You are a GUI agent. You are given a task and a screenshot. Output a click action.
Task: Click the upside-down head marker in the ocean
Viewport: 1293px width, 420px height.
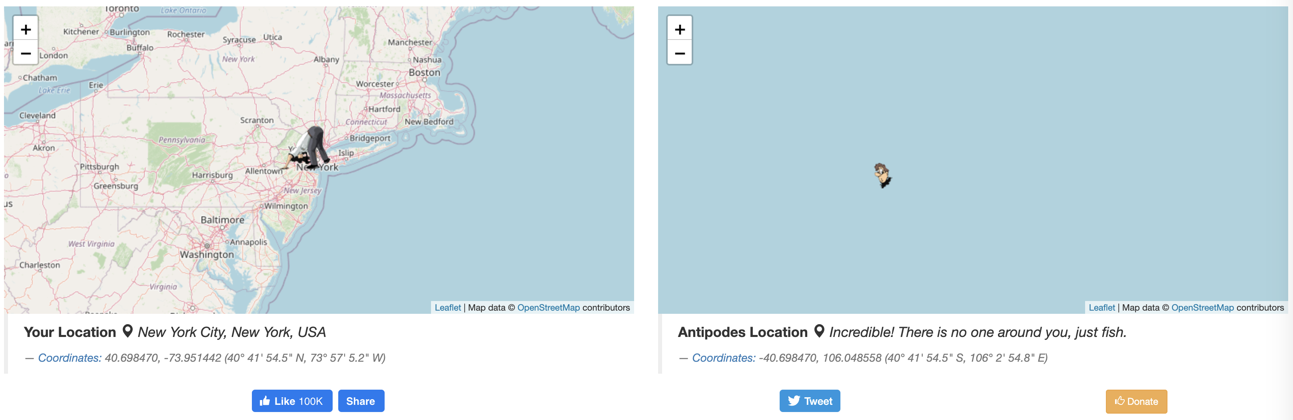pos(882,175)
